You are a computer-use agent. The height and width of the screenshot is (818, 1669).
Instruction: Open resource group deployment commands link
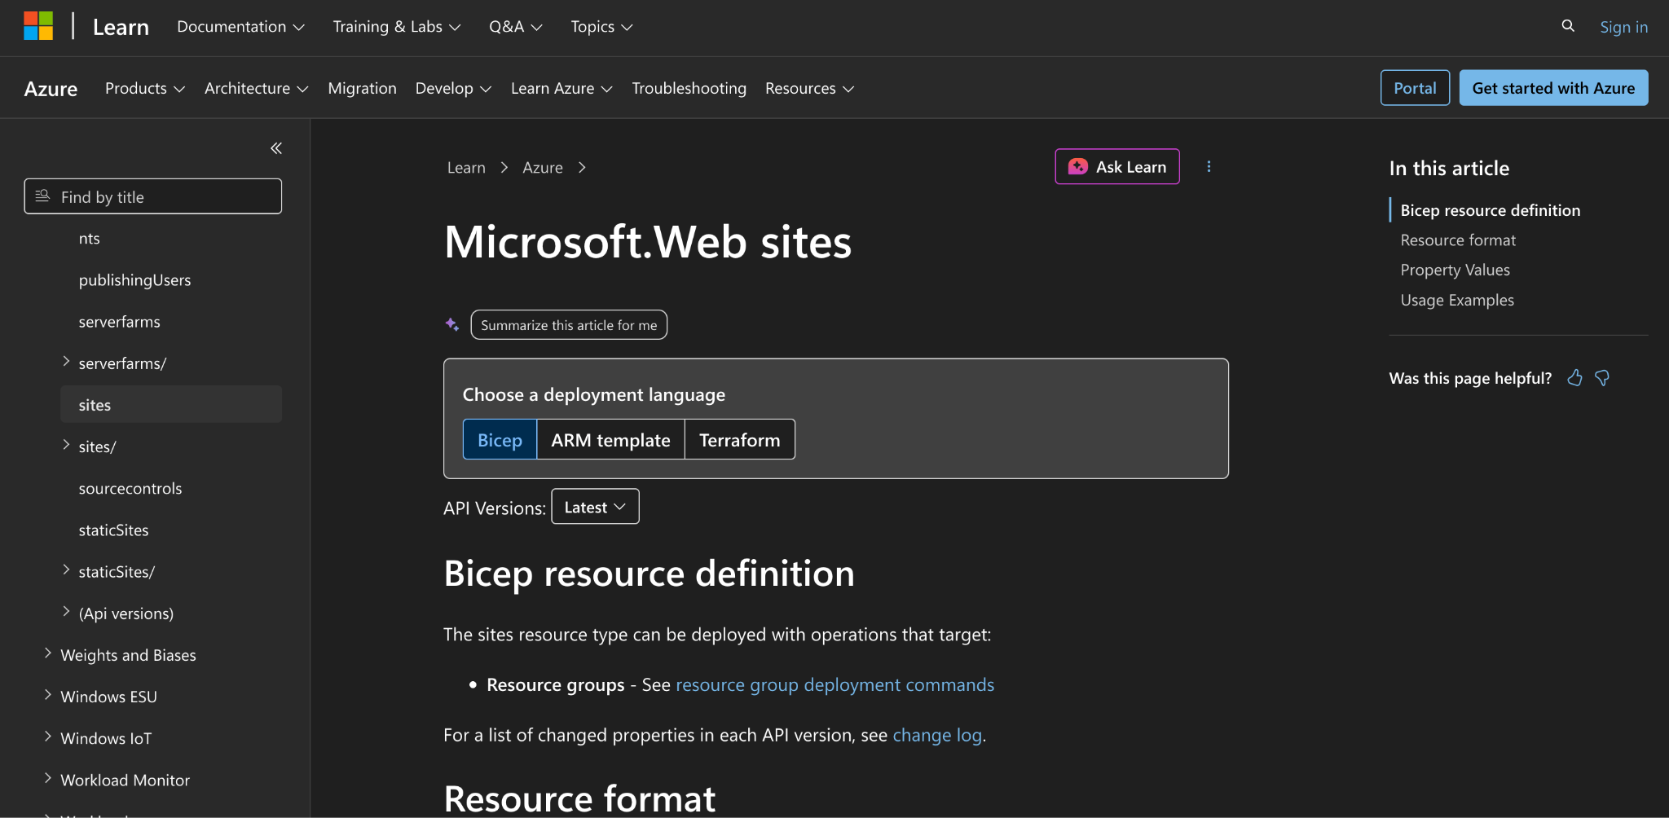coord(834,684)
